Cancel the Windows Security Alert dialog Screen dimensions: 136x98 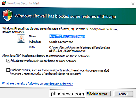click(x=123, y=94)
